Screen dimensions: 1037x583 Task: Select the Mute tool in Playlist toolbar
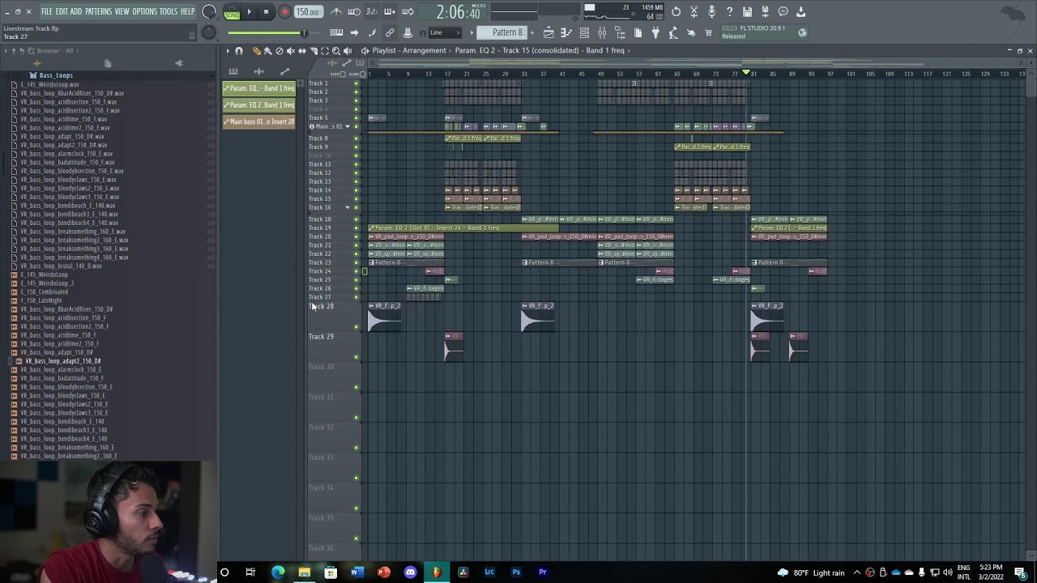tap(291, 51)
